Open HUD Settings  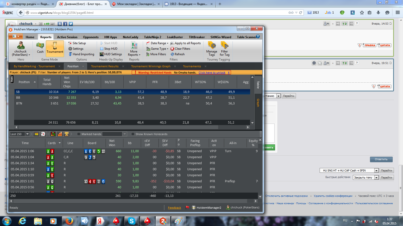tap(111, 54)
